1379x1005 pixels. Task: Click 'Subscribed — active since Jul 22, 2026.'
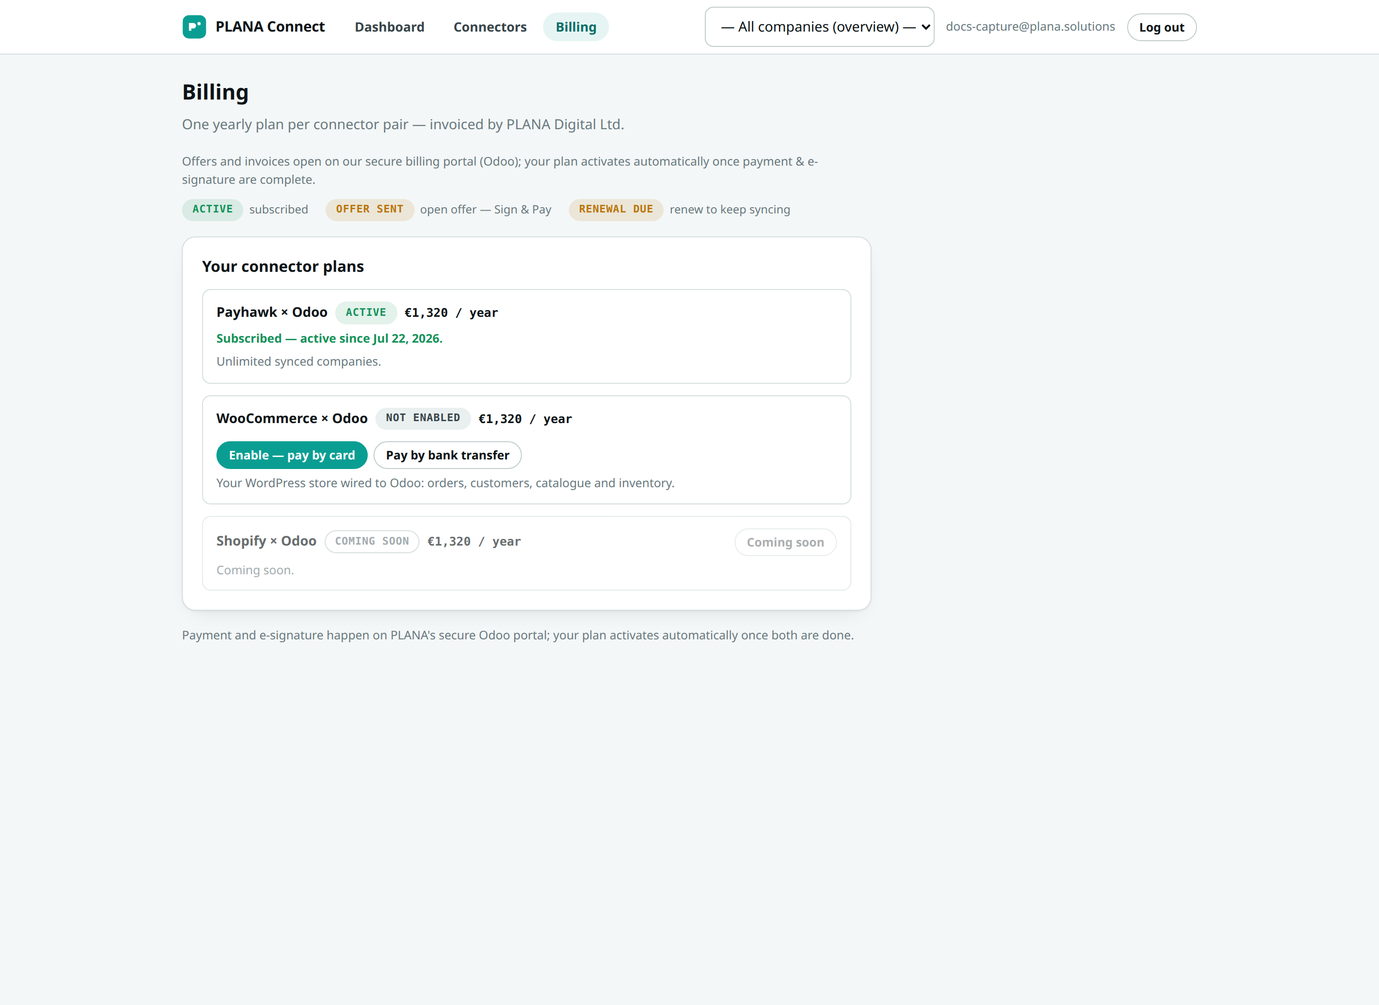coord(329,338)
